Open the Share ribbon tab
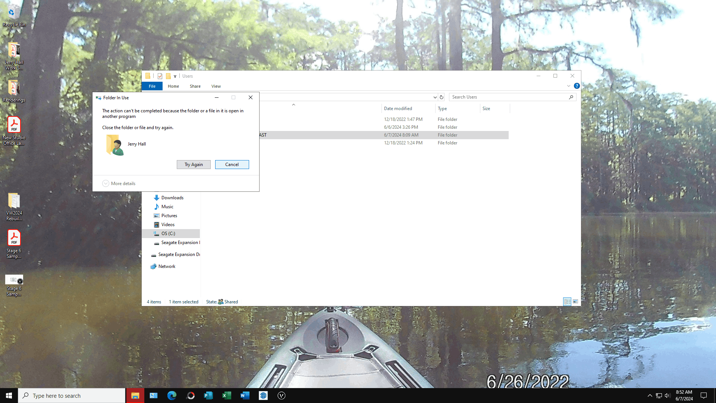Screen dimensions: 716x403 195,86
